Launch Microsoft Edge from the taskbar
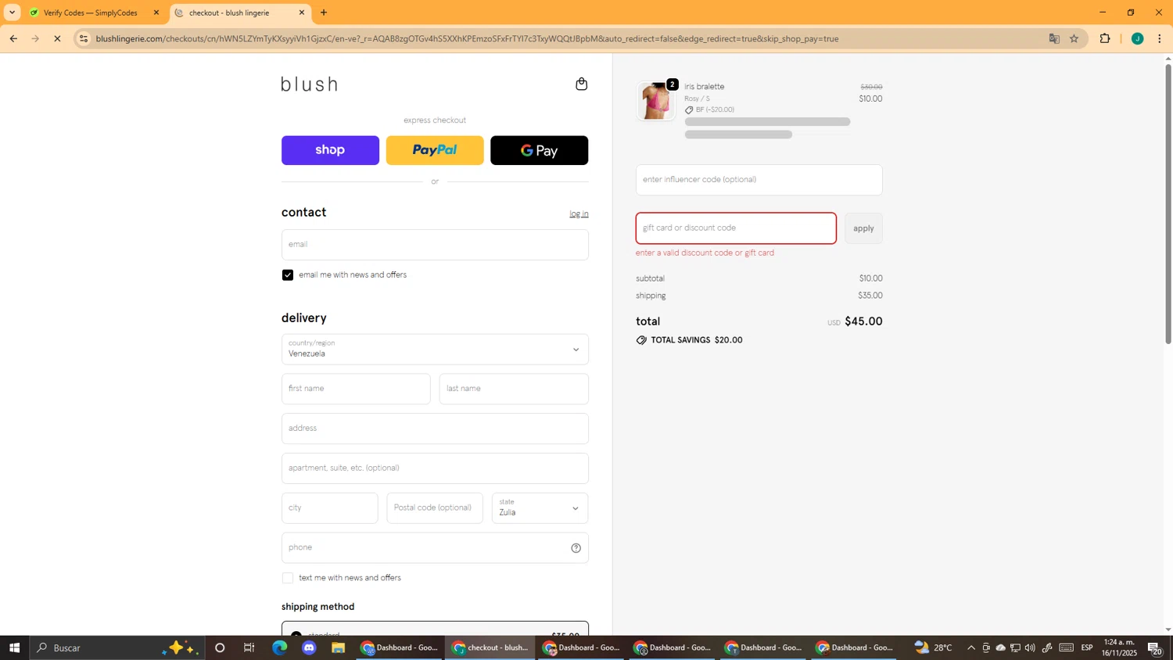 [x=279, y=647]
